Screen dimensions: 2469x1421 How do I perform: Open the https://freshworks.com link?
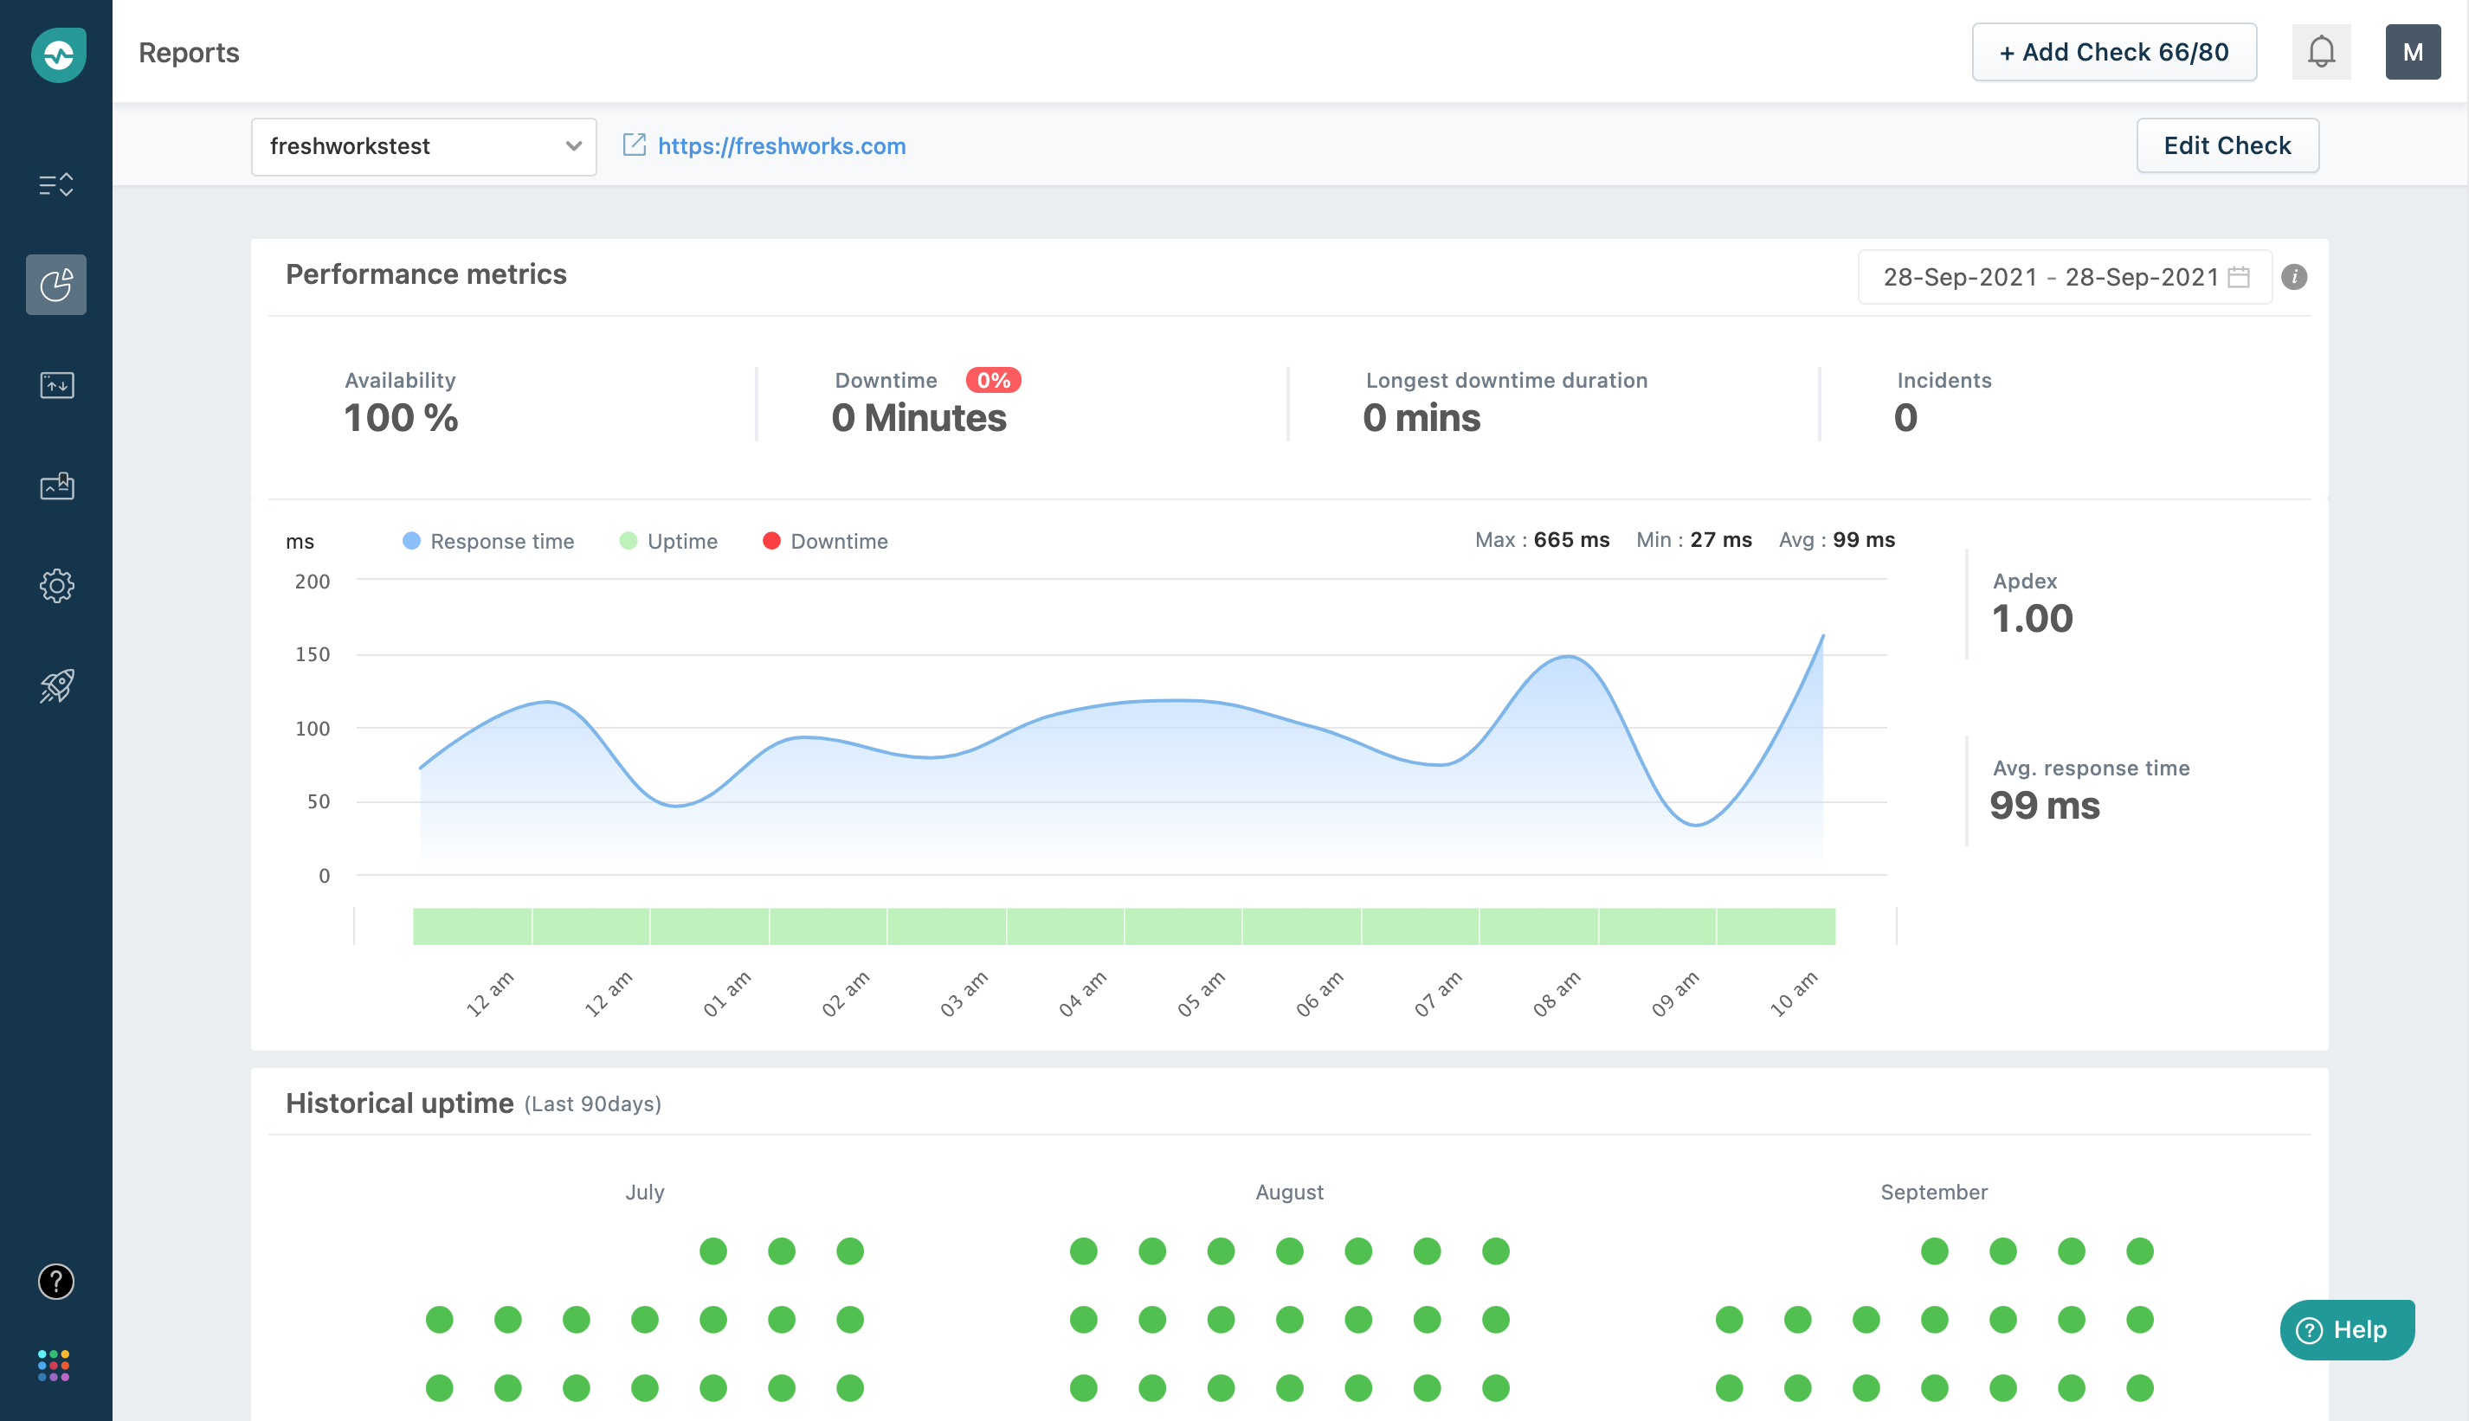781,145
